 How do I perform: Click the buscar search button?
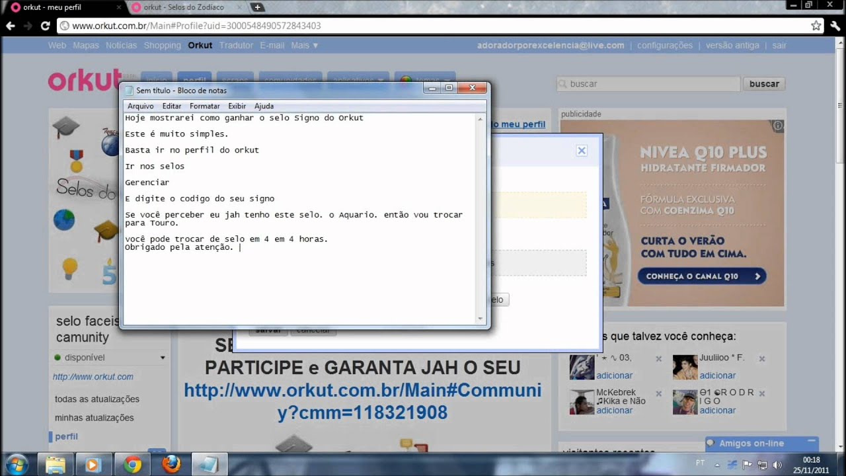764,84
